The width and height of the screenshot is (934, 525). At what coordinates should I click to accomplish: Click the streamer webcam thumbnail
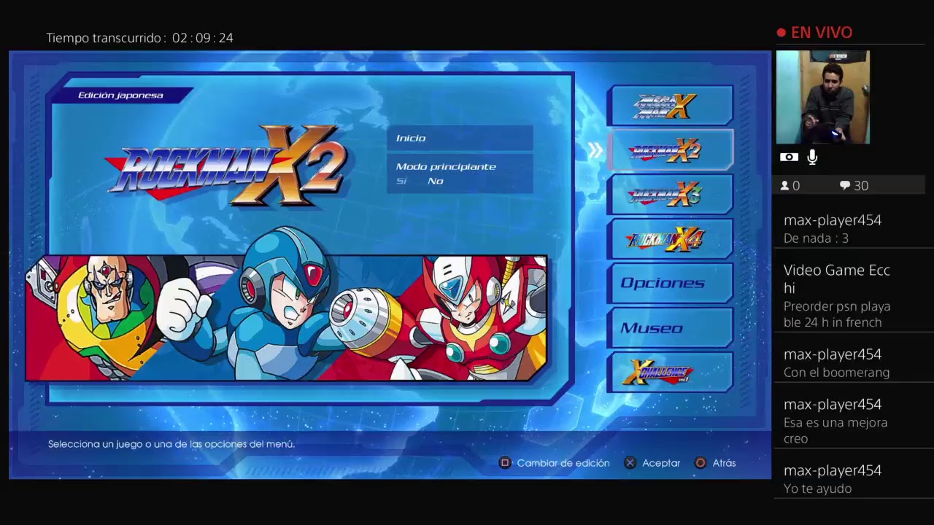[823, 97]
